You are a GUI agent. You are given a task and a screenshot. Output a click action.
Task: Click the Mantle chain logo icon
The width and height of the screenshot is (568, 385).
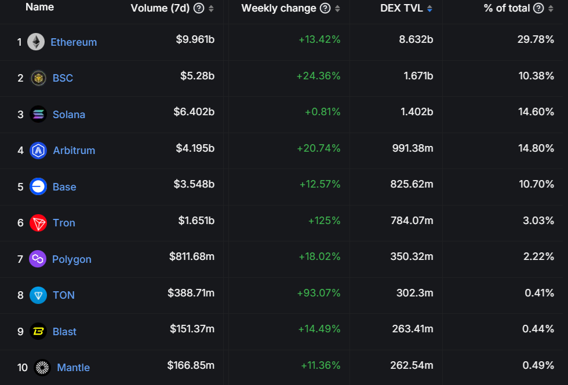[x=42, y=368]
